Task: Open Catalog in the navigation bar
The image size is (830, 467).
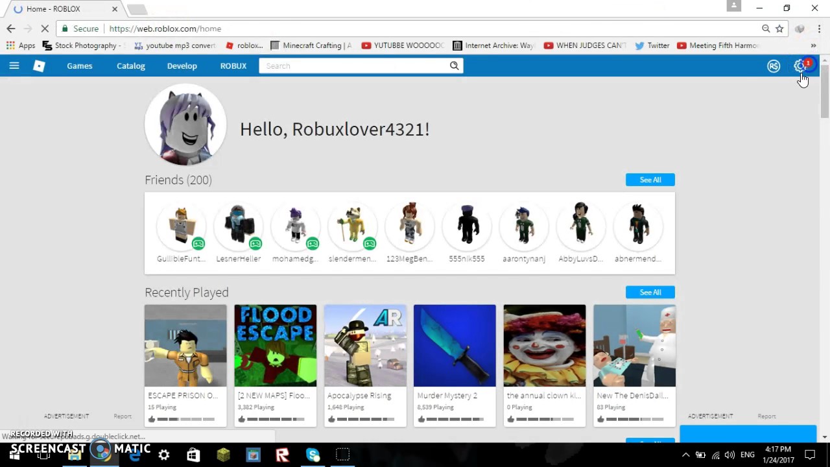Action: pos(131,66)
